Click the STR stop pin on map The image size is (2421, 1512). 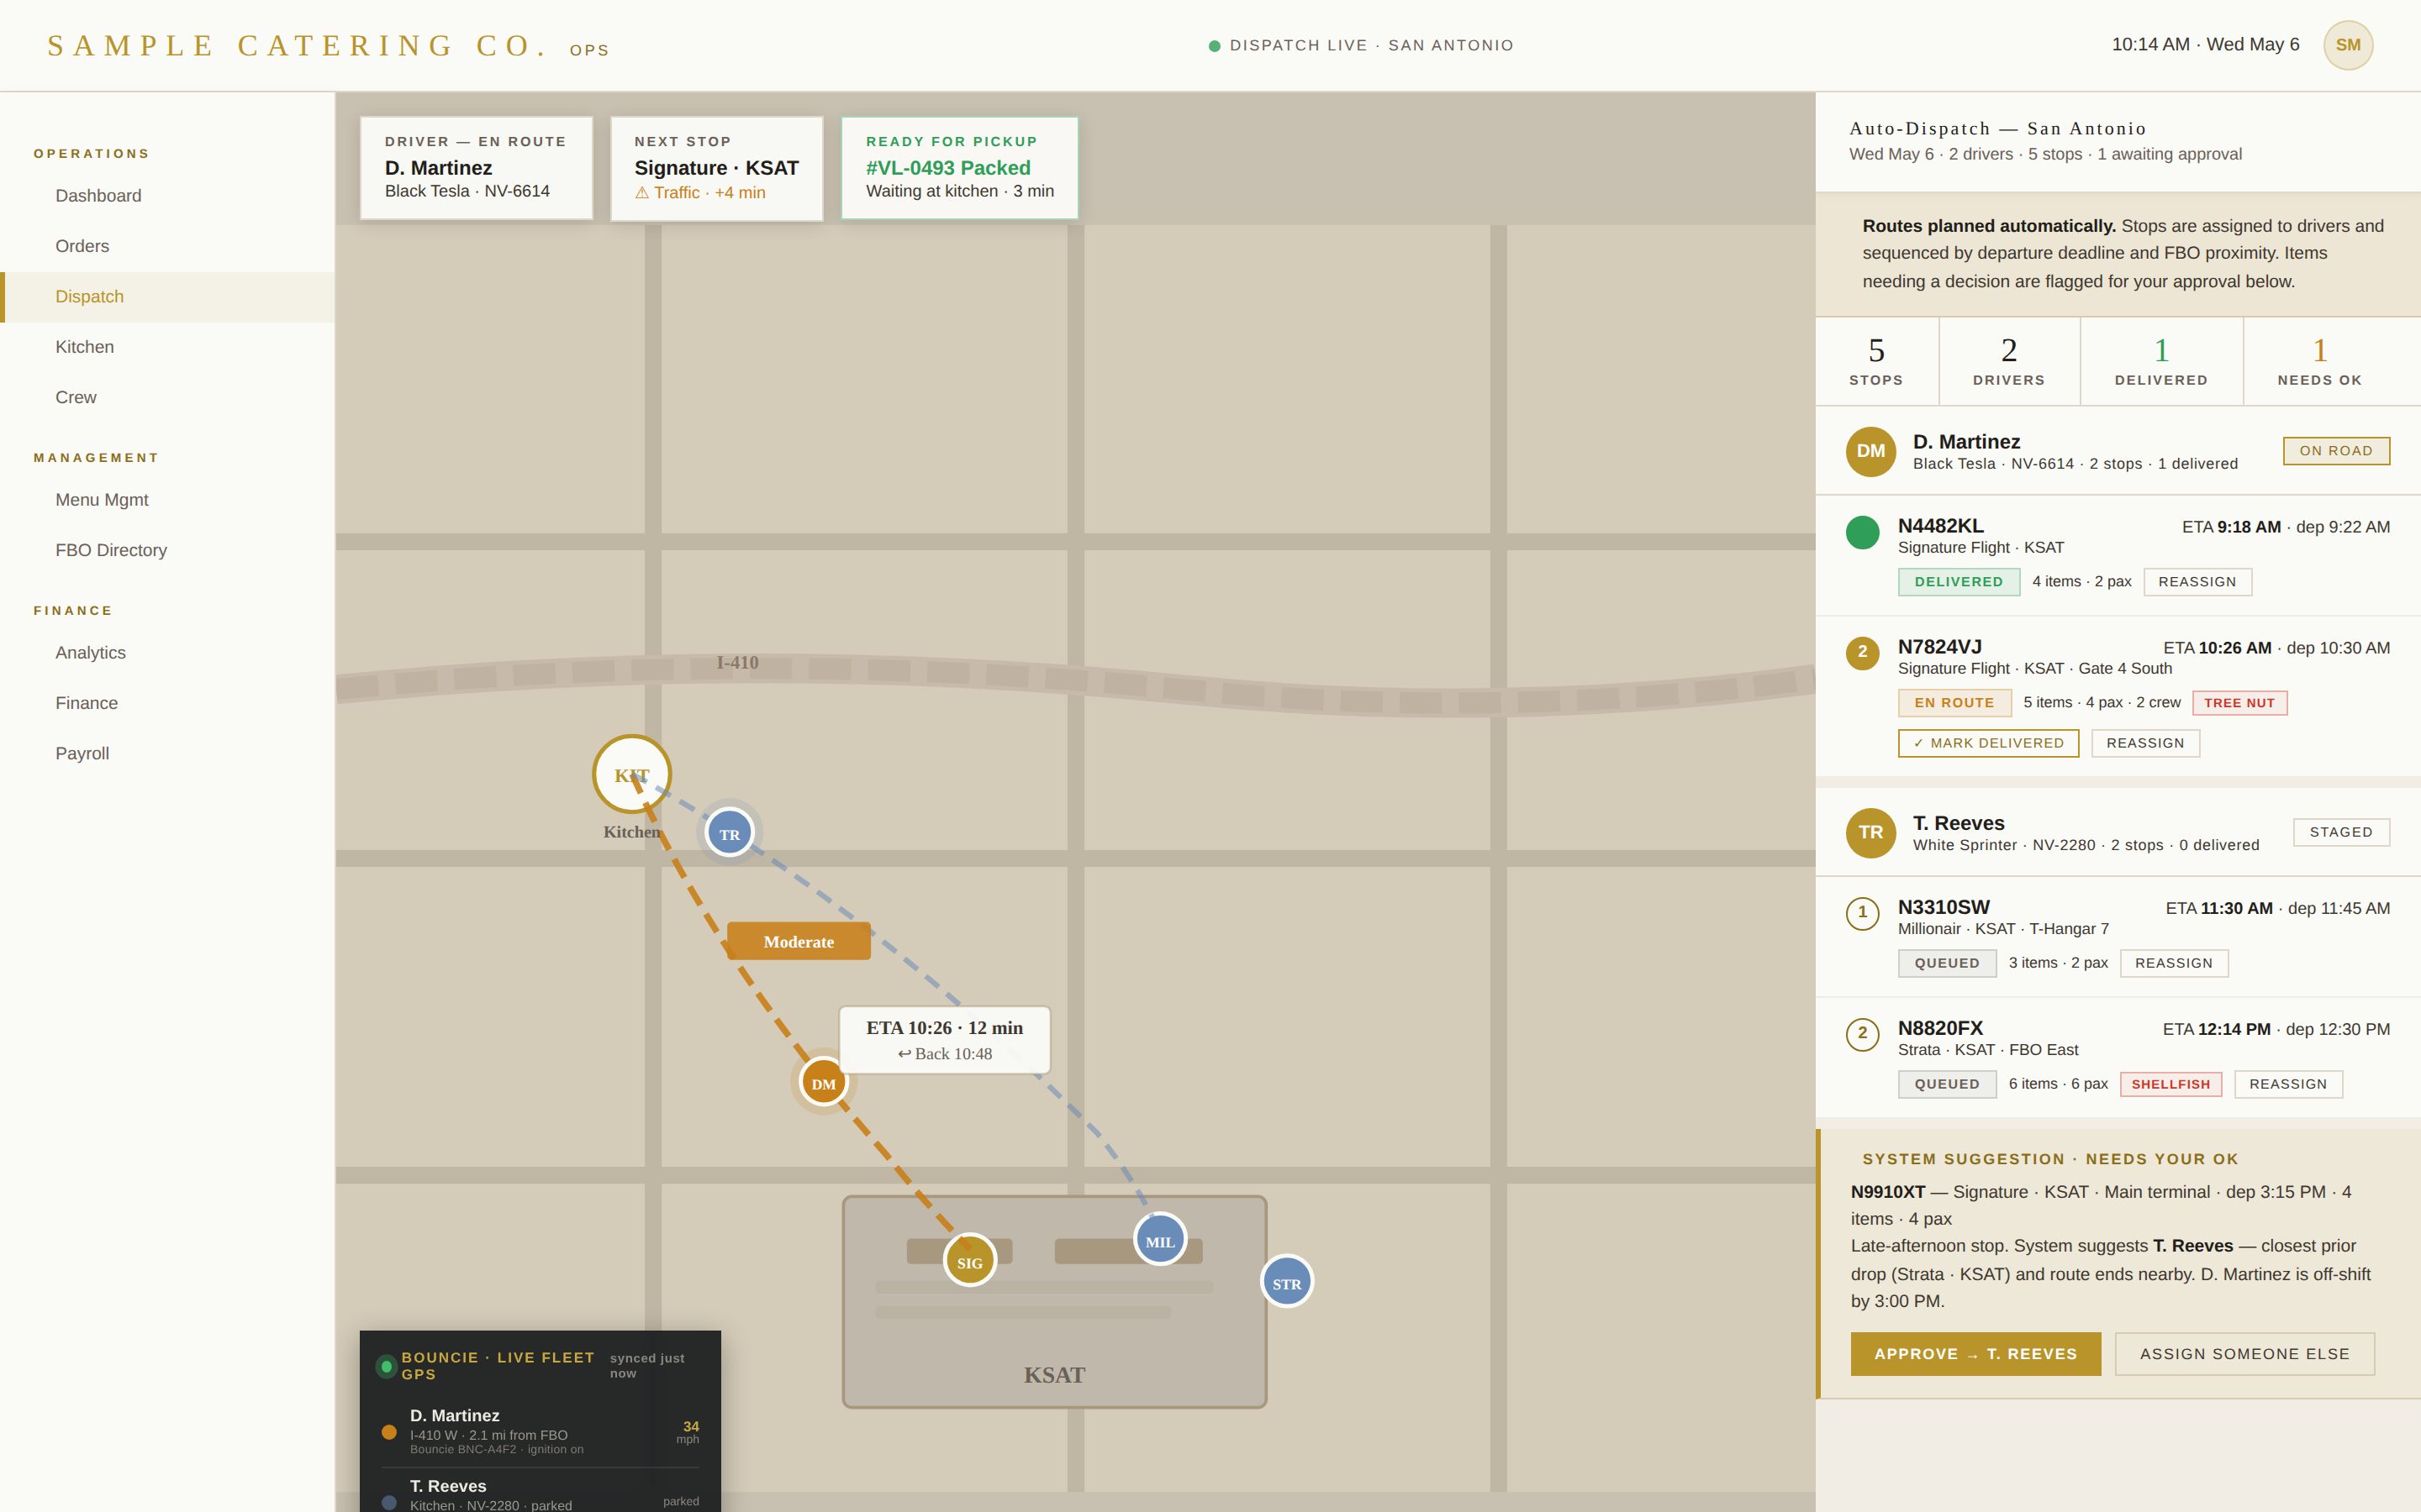tap(1286, 1282)
